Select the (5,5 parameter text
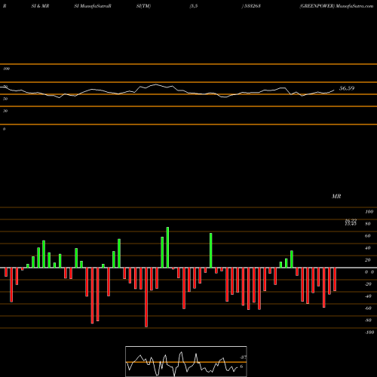 click(194, 6)
